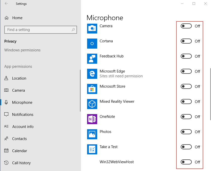Click the Windows permissions label

pos(22,50)
